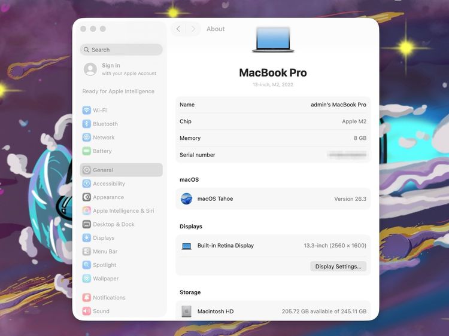This screenshot has height=336, width=449.
Task: Click the Appearance sidebar icon
Action: click(86, 197)
